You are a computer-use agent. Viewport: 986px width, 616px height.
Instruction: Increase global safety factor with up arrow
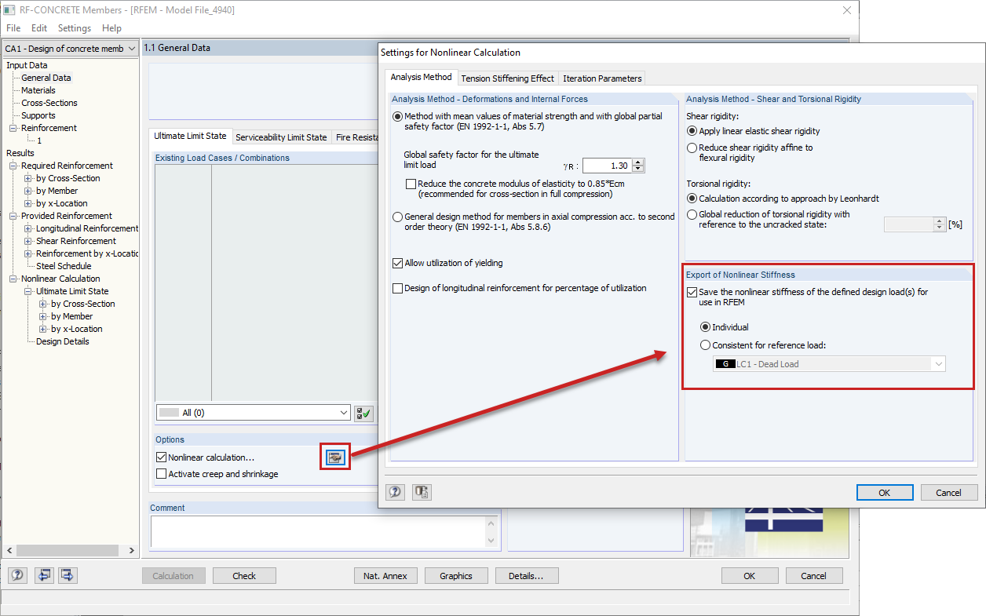click(638, 162)
